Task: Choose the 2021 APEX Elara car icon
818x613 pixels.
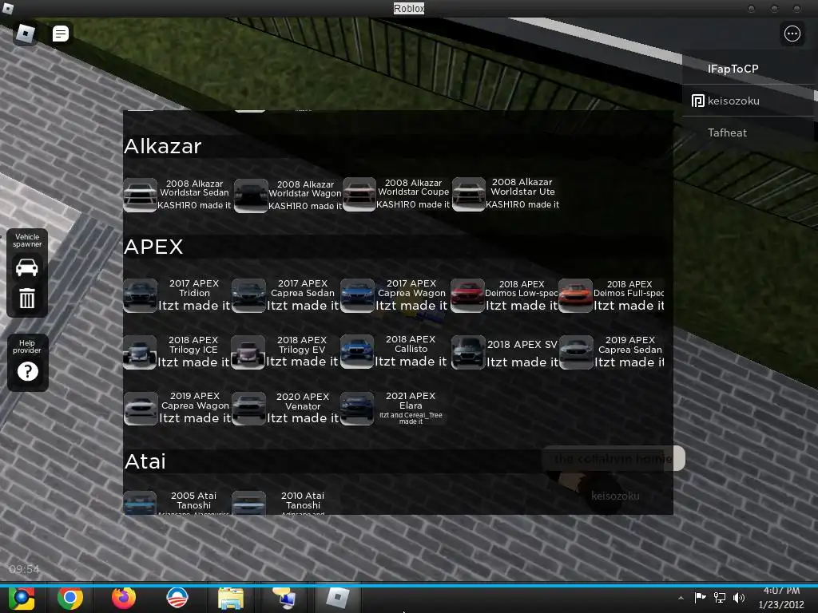Action: point(357,409)
